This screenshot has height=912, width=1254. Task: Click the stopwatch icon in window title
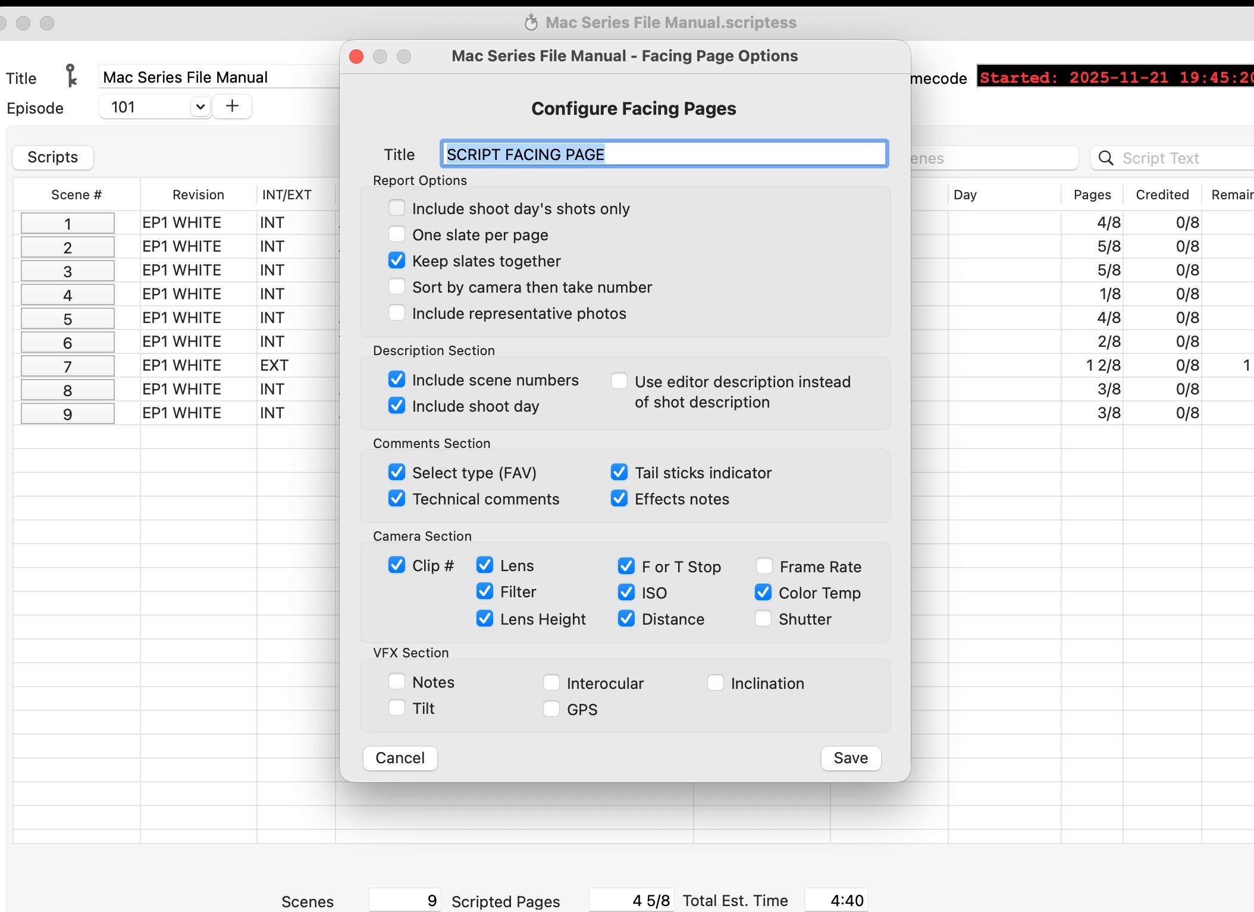tap(531, 23)
